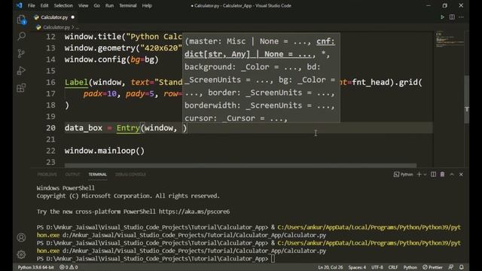Click the feedback icon in status bar
The width and height of the screenshot is (482, 271).
(x=451, y=267)
